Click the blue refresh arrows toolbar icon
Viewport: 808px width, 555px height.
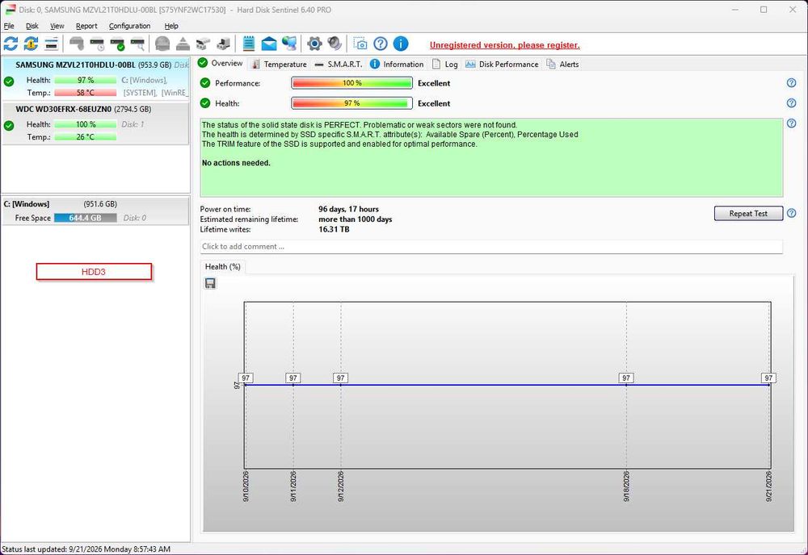coord(11,44)
